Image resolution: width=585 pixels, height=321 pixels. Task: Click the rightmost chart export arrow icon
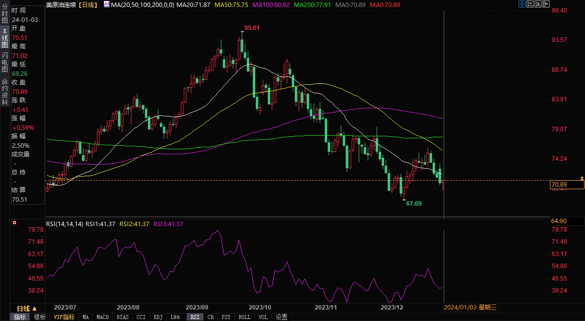[547, 4]
